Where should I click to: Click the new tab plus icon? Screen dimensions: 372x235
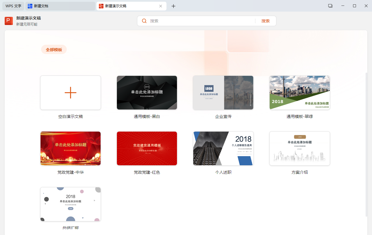[173, 6]
